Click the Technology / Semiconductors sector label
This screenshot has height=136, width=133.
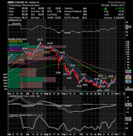(x=24, y=5)
